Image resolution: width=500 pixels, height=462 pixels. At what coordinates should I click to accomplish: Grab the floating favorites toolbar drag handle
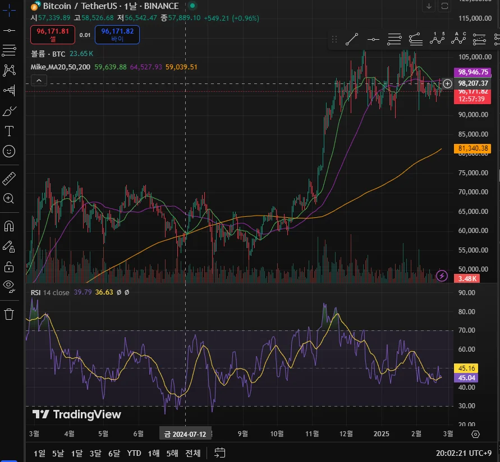coord(334,39)
